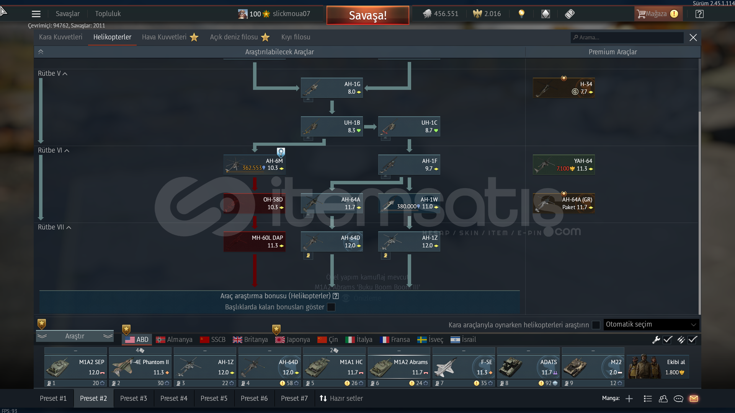
Task: Open the Mağaza shop cart
Action: coord(658,14)
